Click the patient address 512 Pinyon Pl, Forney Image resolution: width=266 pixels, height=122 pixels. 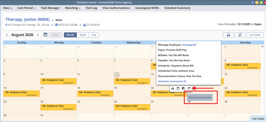[29, 25]
